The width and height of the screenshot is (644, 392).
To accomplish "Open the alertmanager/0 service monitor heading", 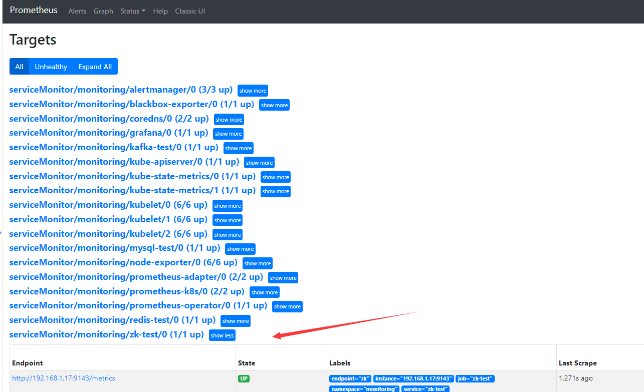I will [x=121, y=90].
